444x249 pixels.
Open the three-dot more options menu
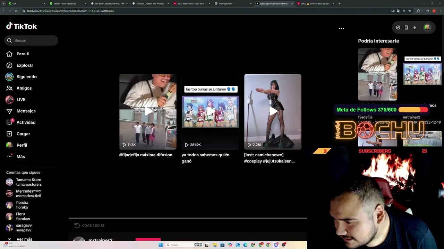point(341,28)
